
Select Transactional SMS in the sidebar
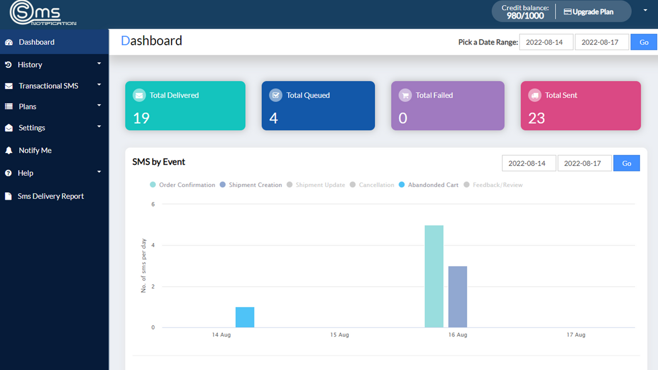click(54, 86)
